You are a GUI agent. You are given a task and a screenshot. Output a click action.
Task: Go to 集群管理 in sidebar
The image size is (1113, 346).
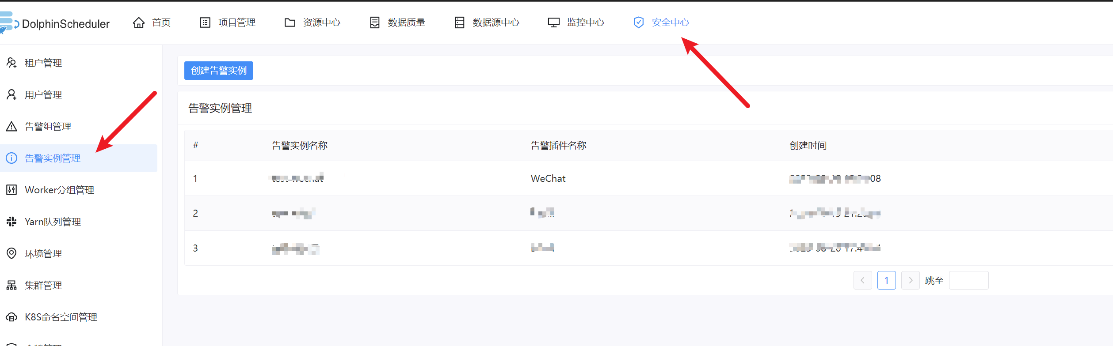click(43, 286)
